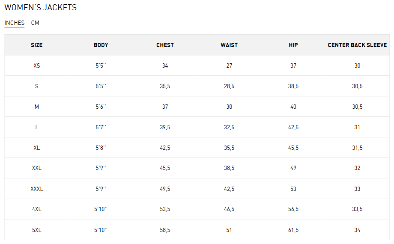The width and height of the screenshot is (394, 244).
Task: Select the XXXL size row label
Action: [37, 189]
